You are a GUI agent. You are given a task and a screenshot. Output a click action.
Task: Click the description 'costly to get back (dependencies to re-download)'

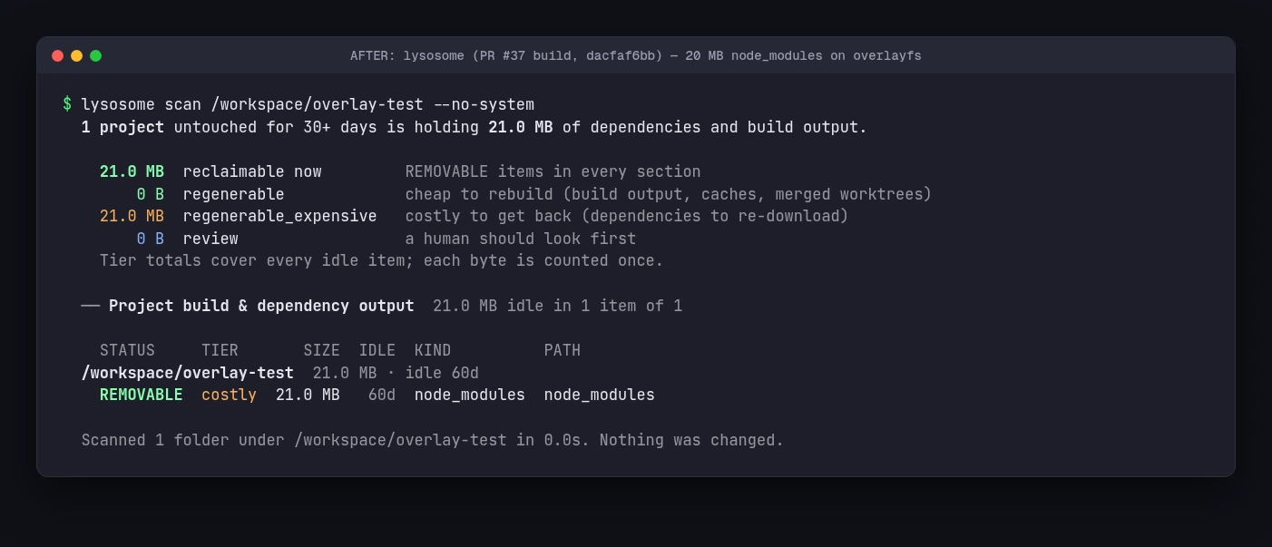pos(627,216)
